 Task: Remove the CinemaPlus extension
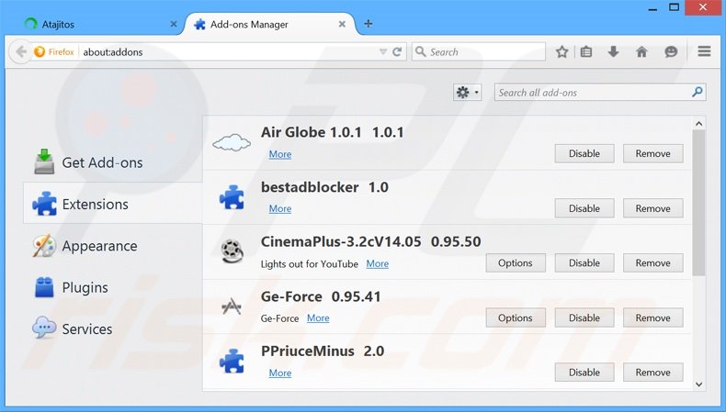point(652,263)
